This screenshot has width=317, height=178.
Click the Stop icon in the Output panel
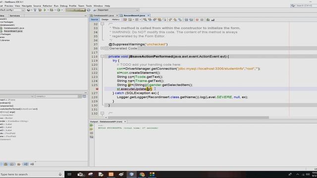point(91,133)
